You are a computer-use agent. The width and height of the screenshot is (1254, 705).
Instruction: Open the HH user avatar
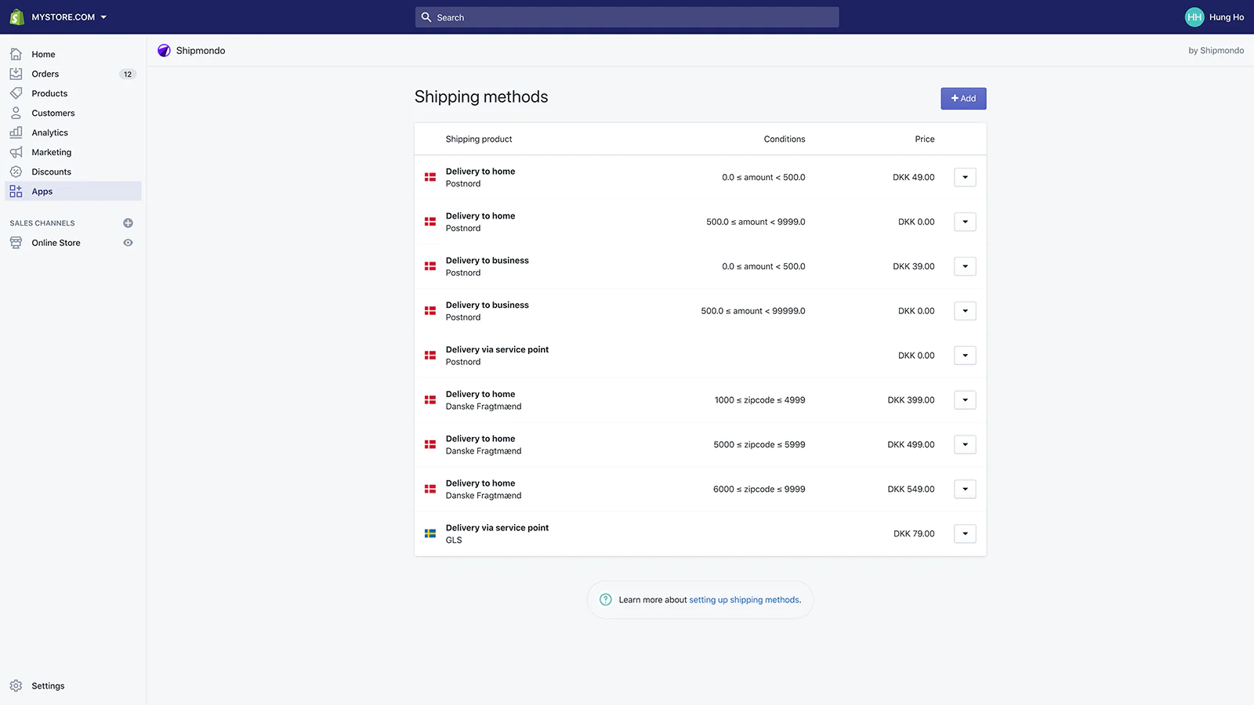coord(1194,17)
